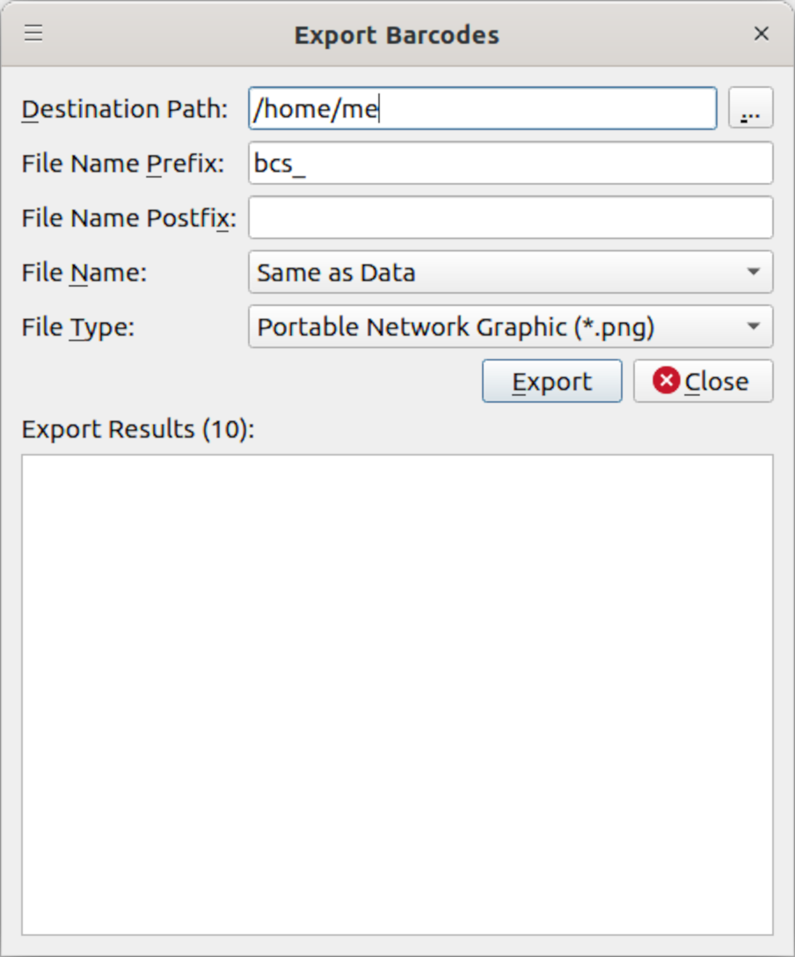795x957 pixels.
Task: Click the "Destination Path:" label
Action: coord(124,109)
